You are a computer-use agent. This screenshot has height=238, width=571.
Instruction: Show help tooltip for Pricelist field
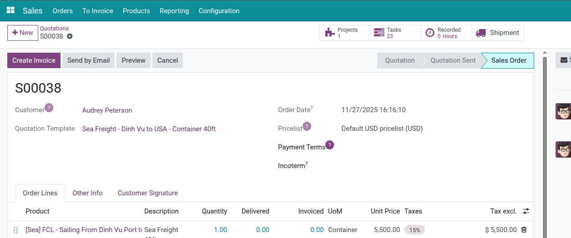(307, 126)
